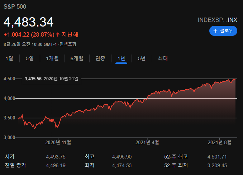Screen dimensions: 243x175
Task: Click the 52-주 최고 label
Action: pos(176,157)
